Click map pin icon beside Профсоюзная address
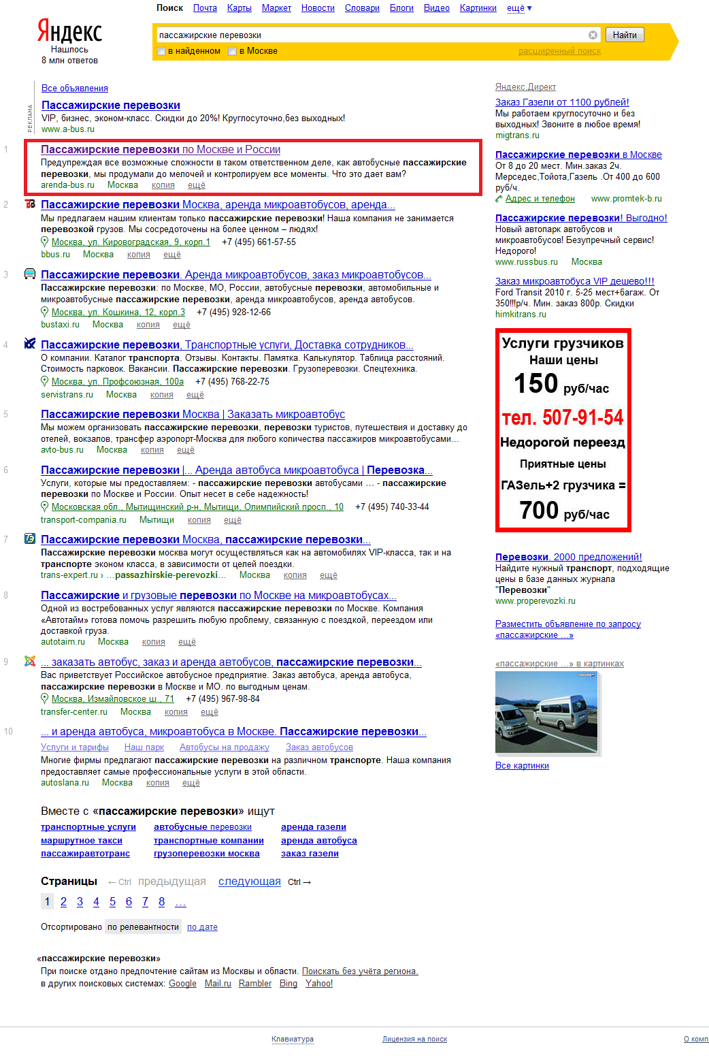The height and width of the screenshot is (1064, 709). [45, 381]
